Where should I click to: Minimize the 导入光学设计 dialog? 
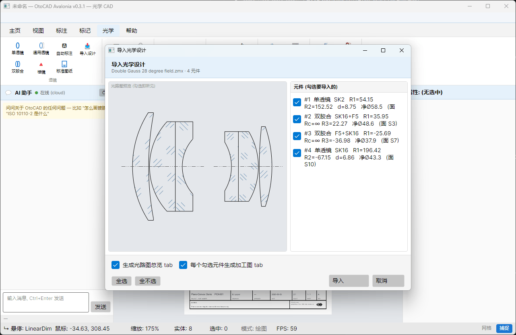click(x=365, y=50)
